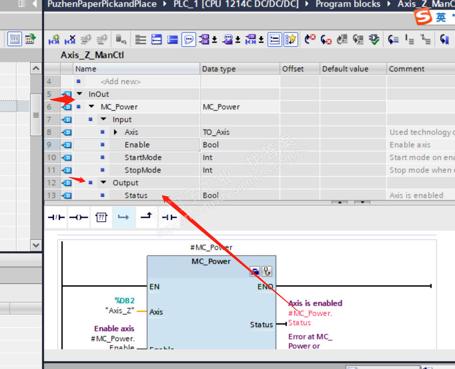Click the network tag display icon
This screenshot has height=369, width=455.
[251, 40]
